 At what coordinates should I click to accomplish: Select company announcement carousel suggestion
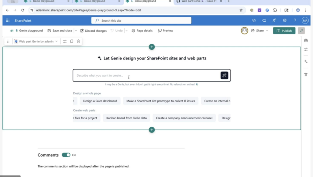[x=184, y=118]
